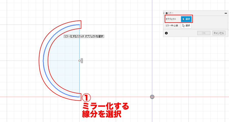229x122 pixels.
Task: Activate the ミラー中心線 選択 button
Action: (x=186, y=26)
